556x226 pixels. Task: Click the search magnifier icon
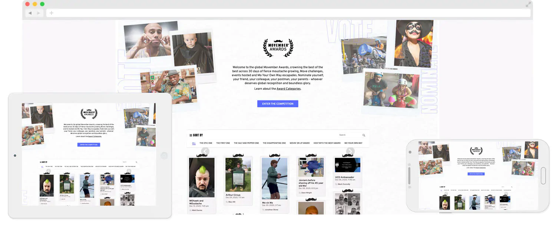click(364, 135)
